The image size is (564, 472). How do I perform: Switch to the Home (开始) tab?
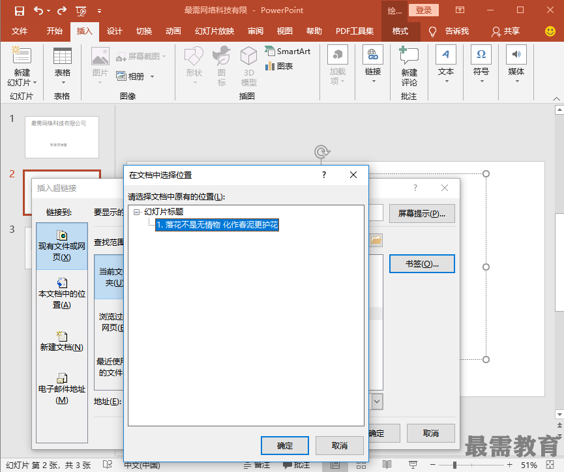click(54, 31)
